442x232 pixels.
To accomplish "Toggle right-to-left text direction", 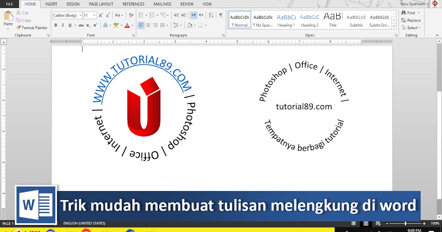I will click(x=201, y=15).
